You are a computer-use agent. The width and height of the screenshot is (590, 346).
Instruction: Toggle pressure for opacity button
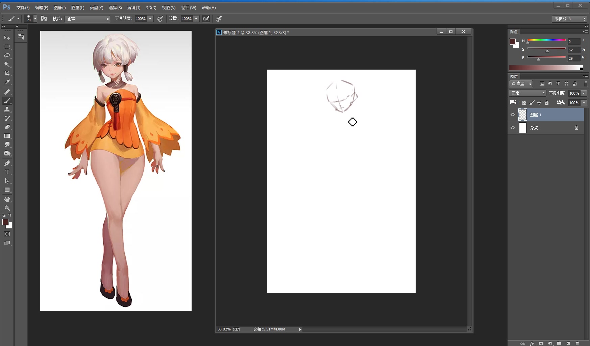click(x=160, y=19)
